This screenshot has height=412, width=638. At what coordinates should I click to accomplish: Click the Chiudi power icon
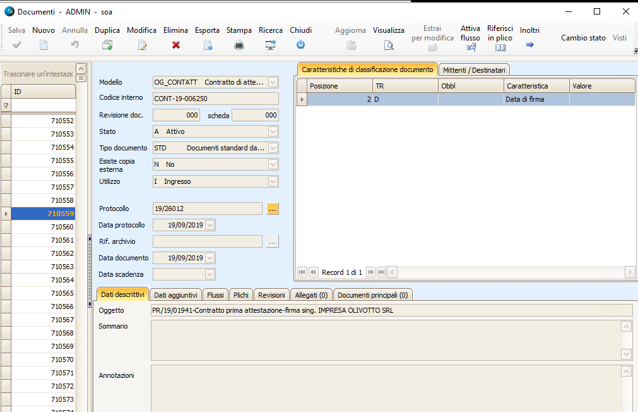[x=301, y=45]
